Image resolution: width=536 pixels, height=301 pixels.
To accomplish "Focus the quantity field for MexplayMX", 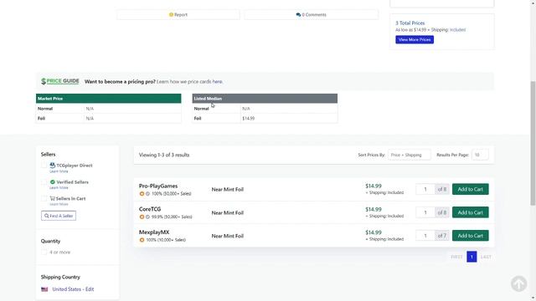I will (425, 236).
